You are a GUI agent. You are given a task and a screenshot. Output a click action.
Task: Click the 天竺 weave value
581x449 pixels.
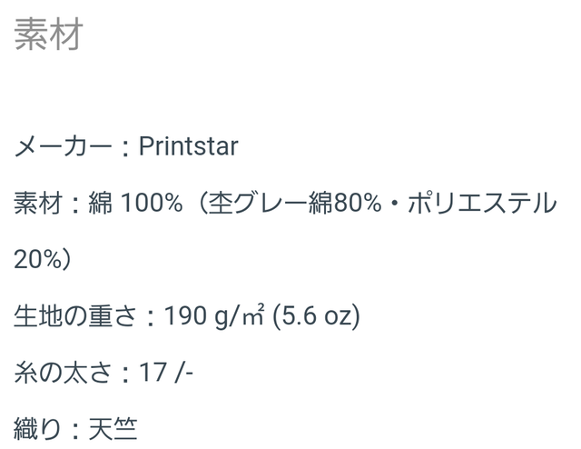pos(113,430)
